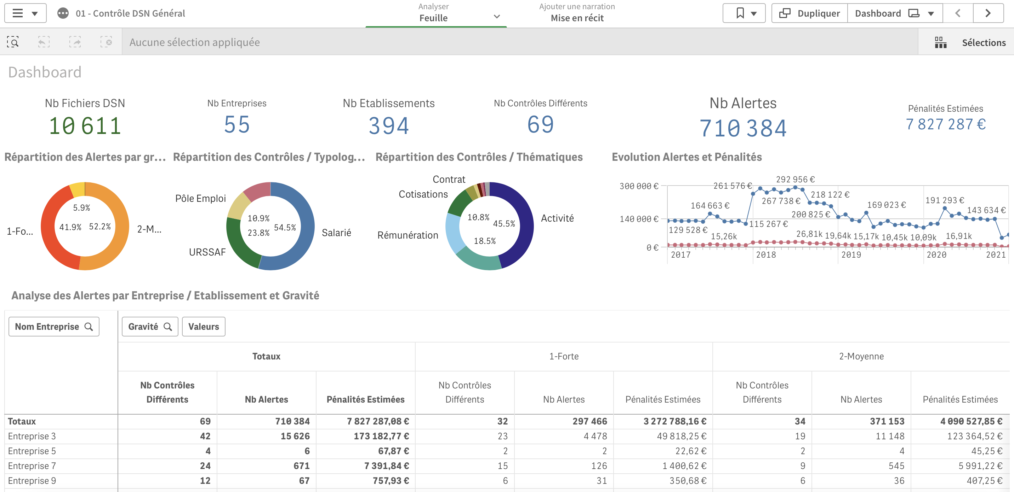Go to the next sheet
This screenshot has width=1014, height=492.
click(x=988, y=13)
